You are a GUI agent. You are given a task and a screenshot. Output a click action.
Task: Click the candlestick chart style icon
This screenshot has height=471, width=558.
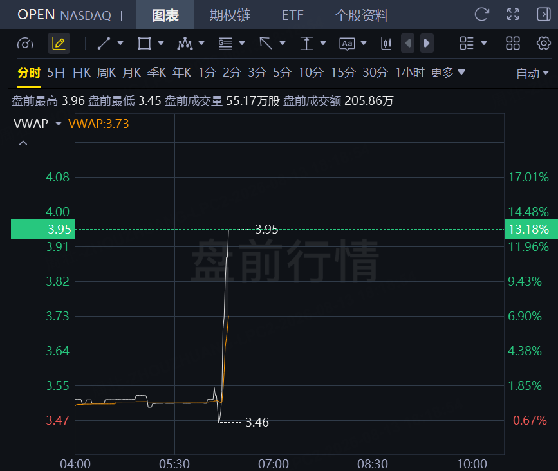coord(386,43)
